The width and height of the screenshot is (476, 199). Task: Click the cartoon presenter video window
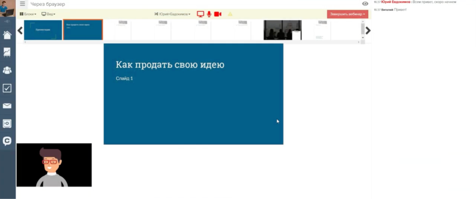pos(54,165)
